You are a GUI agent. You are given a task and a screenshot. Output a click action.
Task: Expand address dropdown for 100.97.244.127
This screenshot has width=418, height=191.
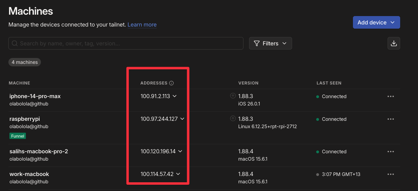[182, 119]
